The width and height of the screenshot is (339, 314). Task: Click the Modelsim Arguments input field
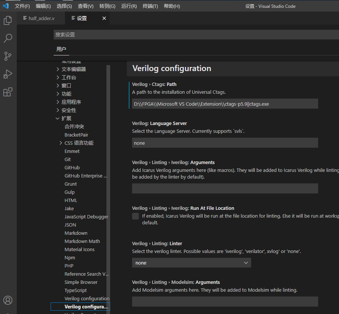(225, 301)
